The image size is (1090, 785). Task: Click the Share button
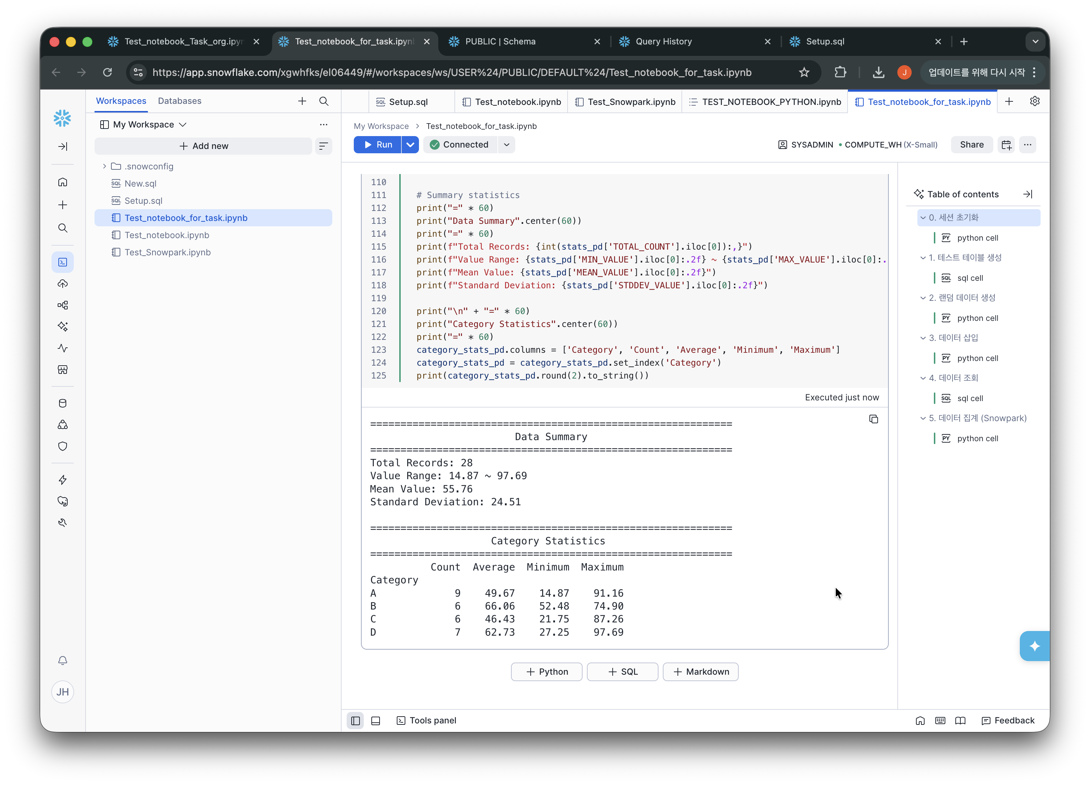coord(971,145)
